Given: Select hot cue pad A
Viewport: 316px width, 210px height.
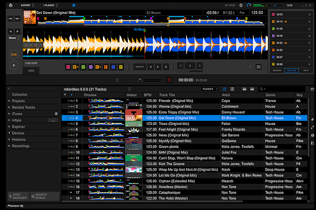Looking at the screenshot, I should point(68,67).
